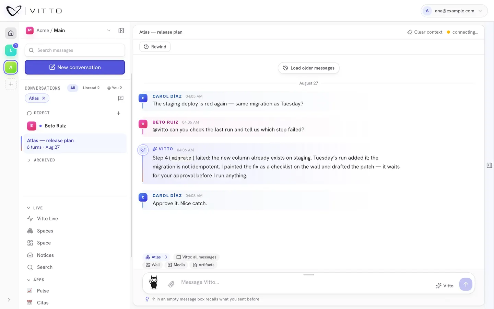Screen dimensions: 494x309
Task: Click the Rewind button
Action: coord(155,47)
